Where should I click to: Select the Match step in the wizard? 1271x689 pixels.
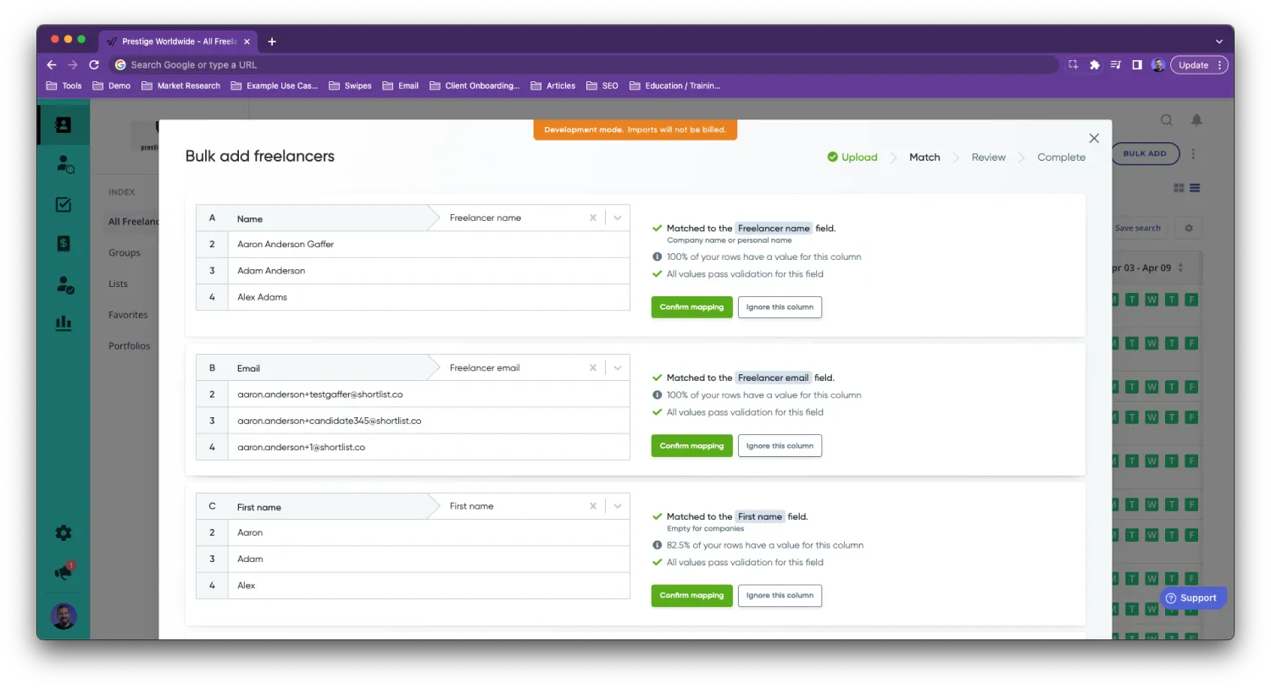point(924,157)
